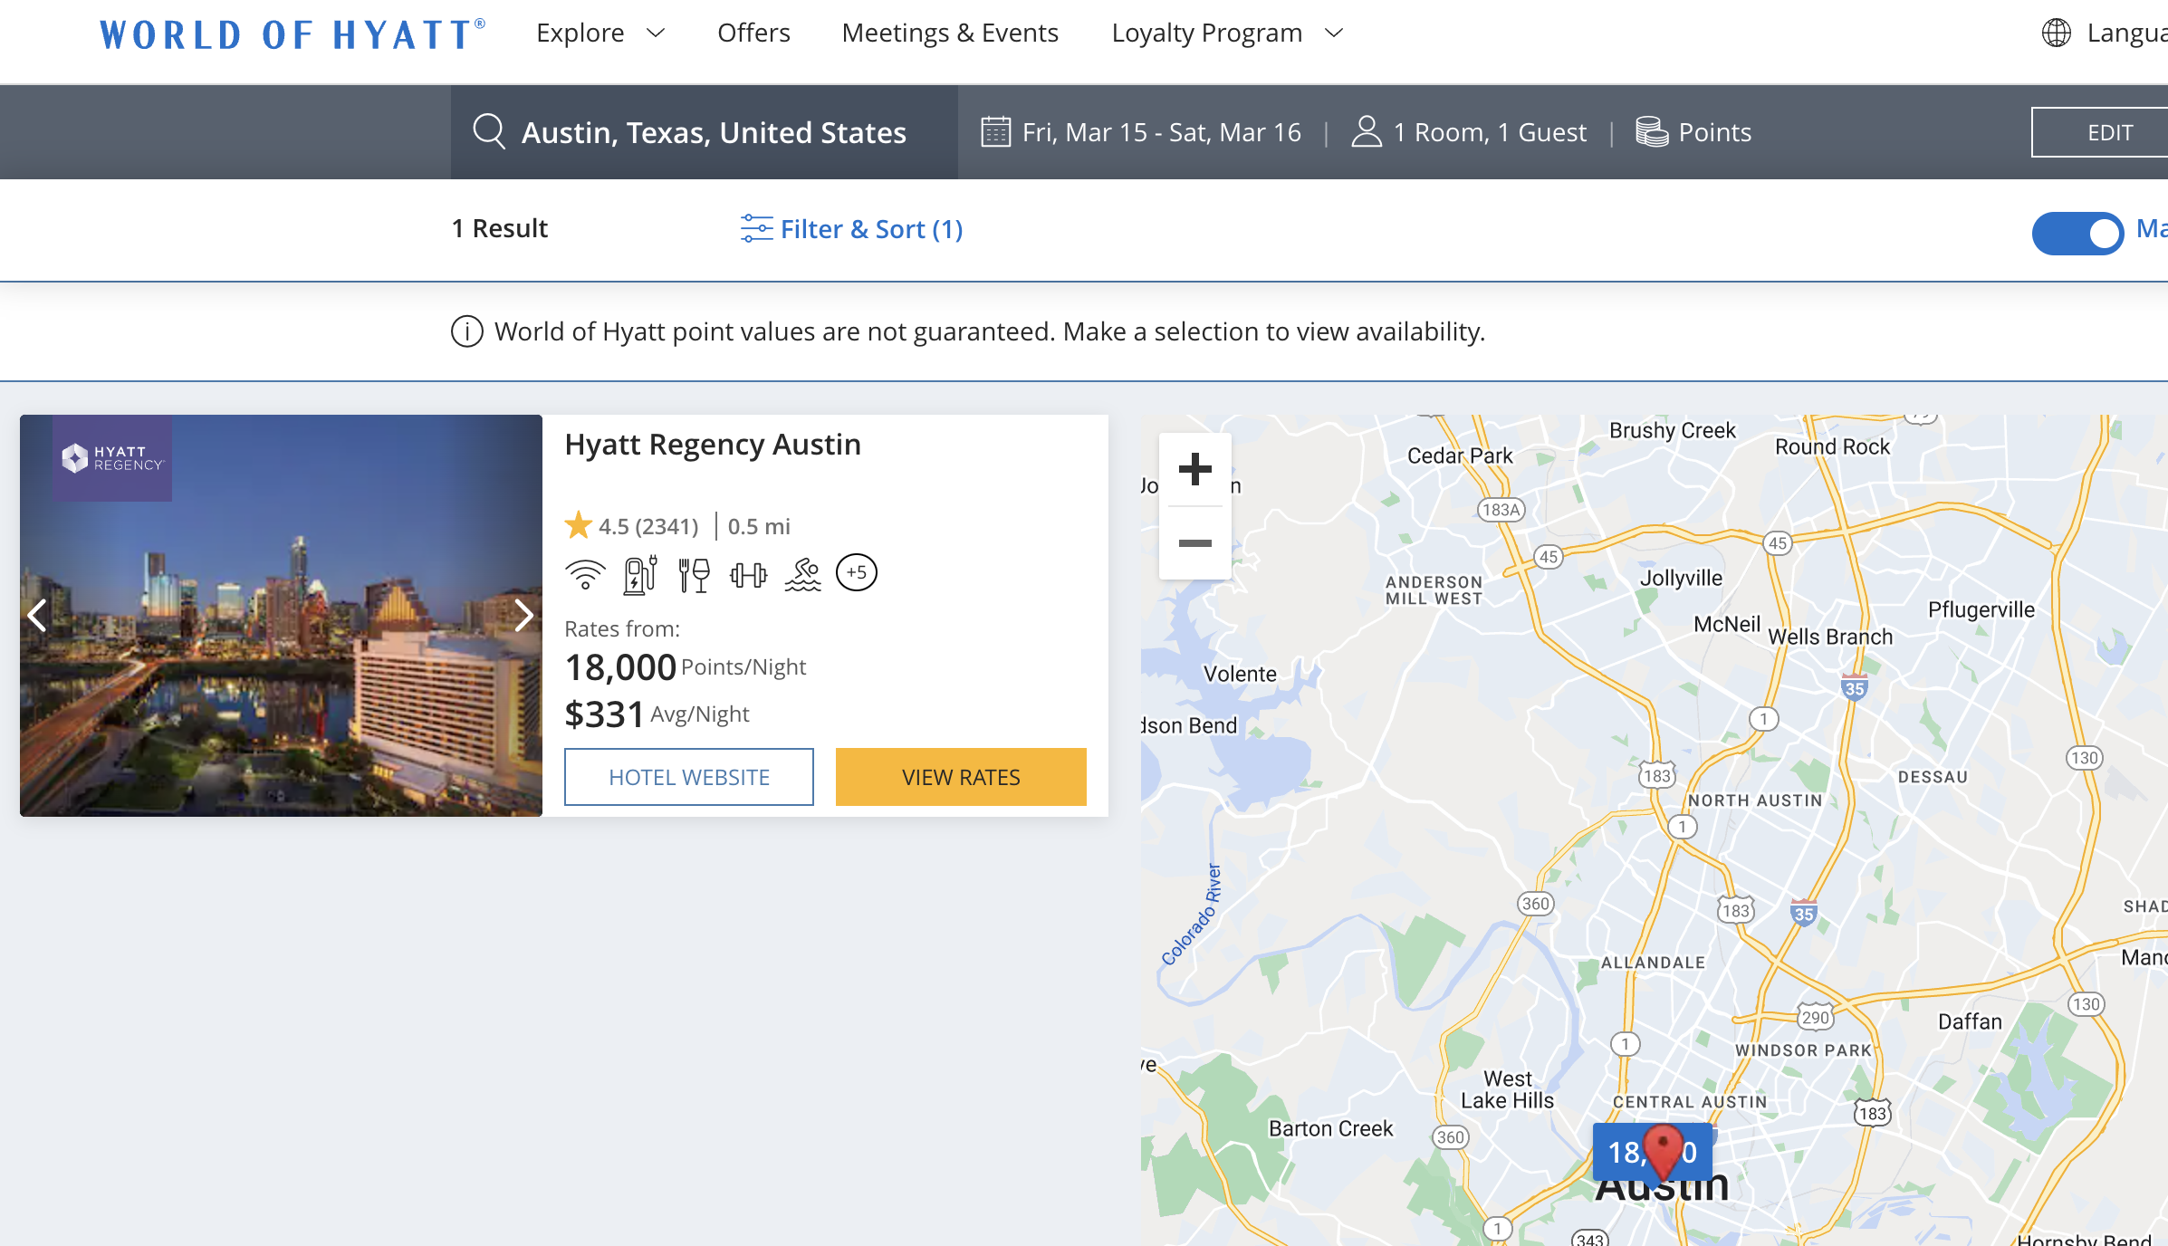Screen dimensions: 2168x1246
Task: Click Barton Creek on the map
Action: tap(1330, 1128)
